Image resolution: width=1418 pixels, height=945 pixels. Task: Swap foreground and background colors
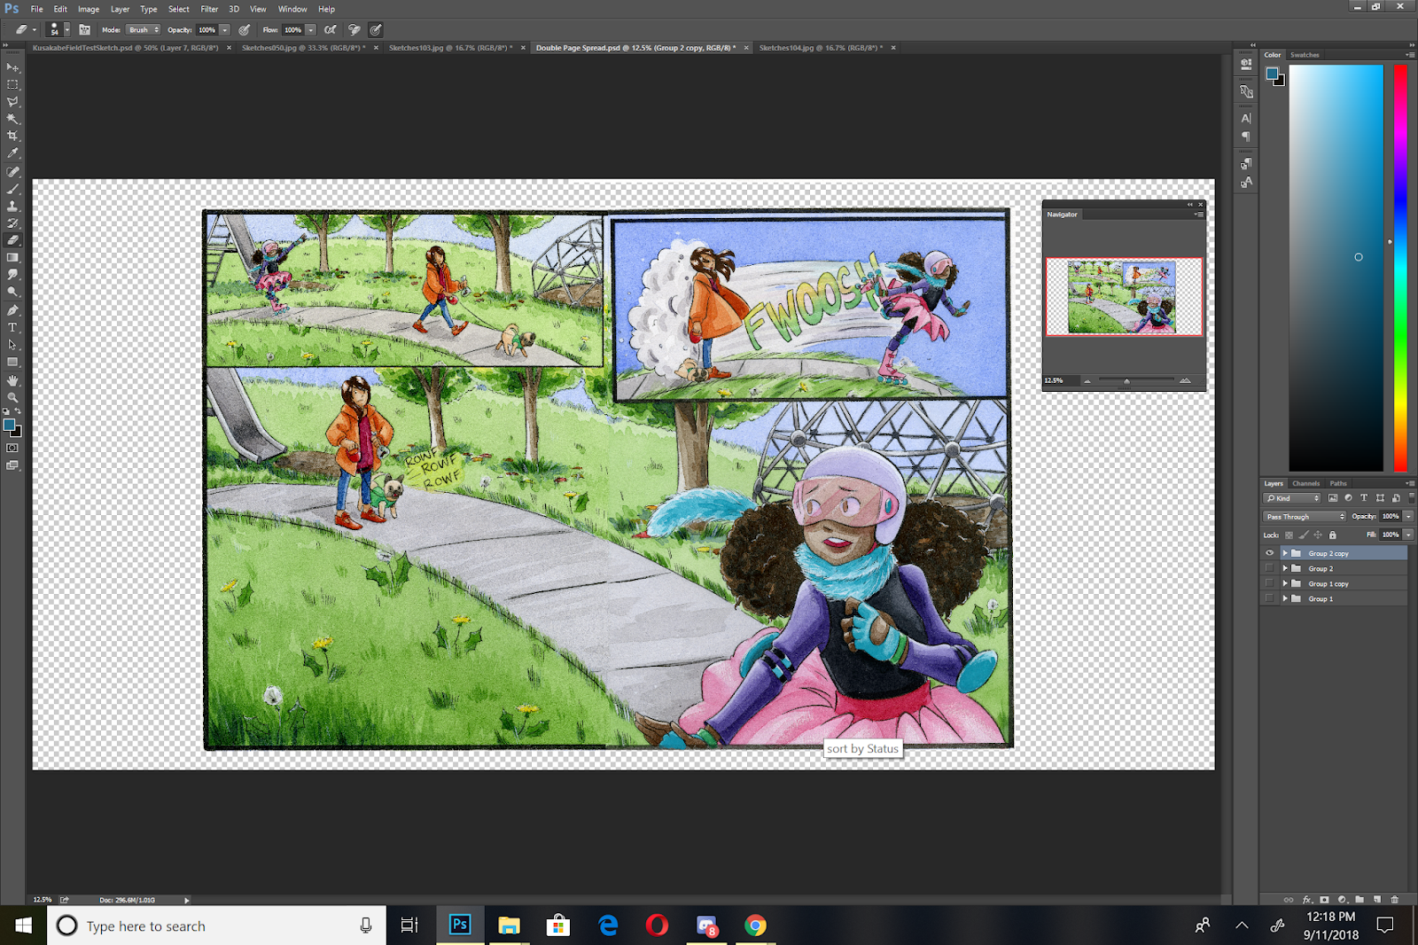[18, 412]
